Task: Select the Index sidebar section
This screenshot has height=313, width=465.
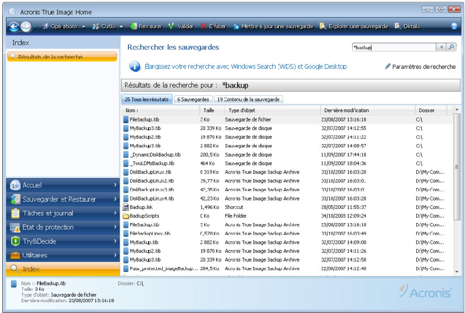Action: [63, 269]
